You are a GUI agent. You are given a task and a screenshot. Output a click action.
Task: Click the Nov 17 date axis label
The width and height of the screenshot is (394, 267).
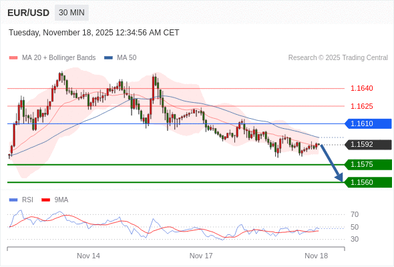(x=201, y=256)
